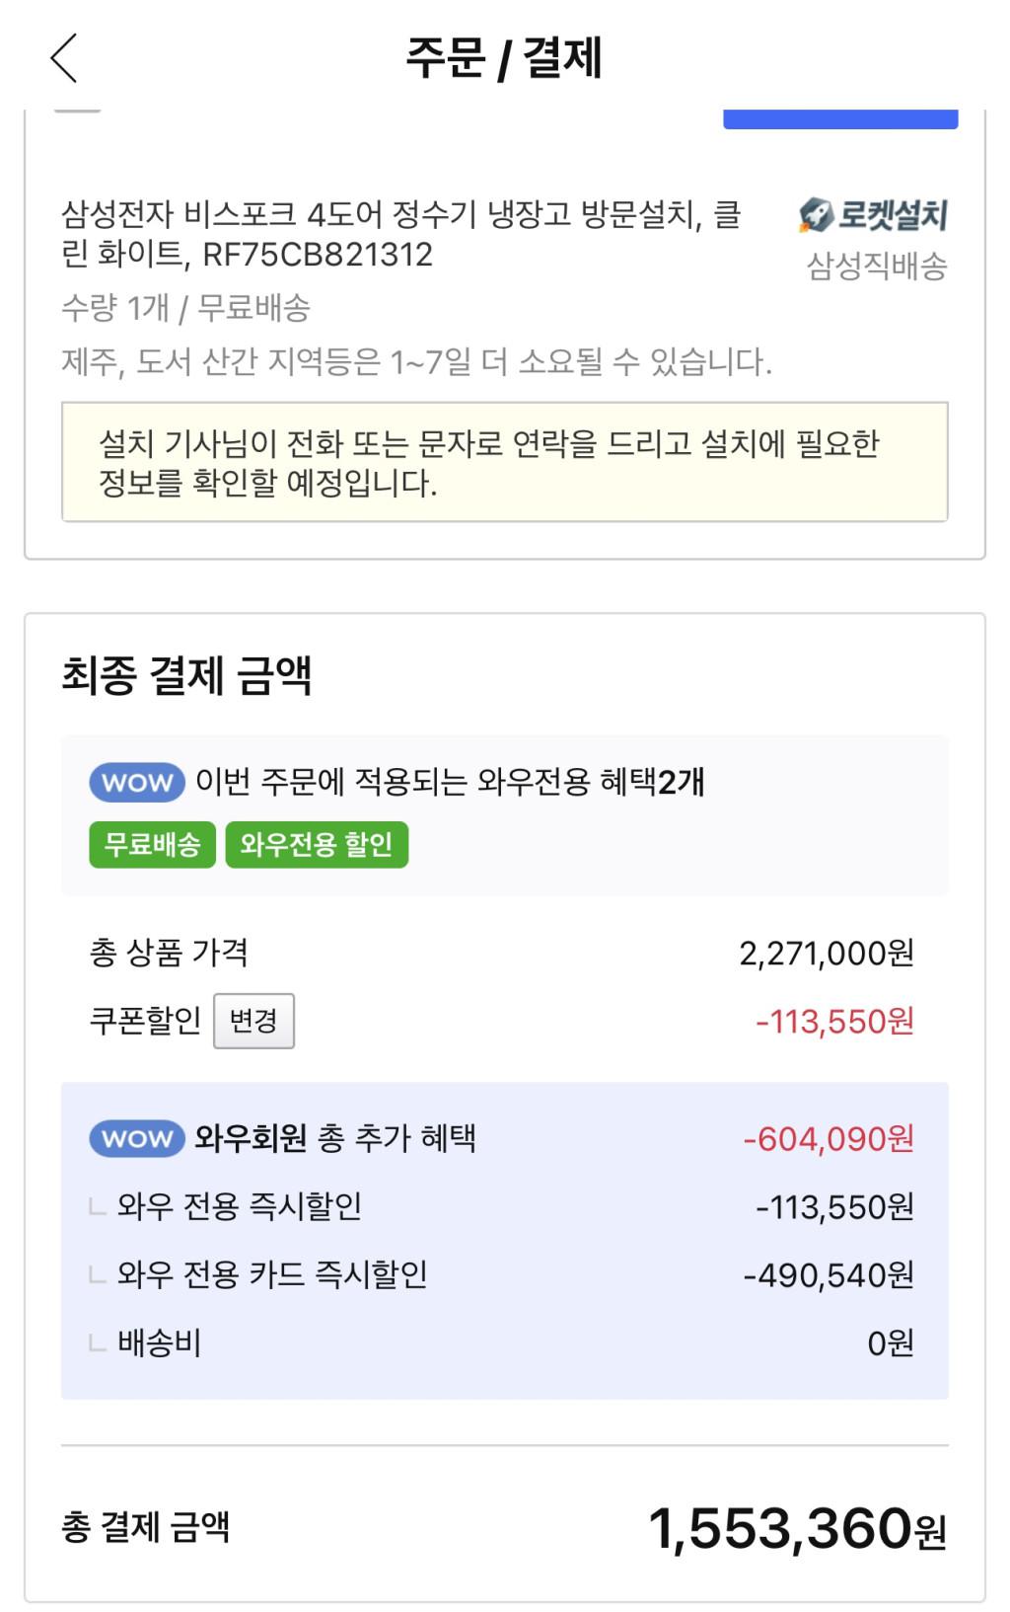Tap the 1,553,360원 total payment amount
The image size is (1010, 1612).
tap(797, 1529)
